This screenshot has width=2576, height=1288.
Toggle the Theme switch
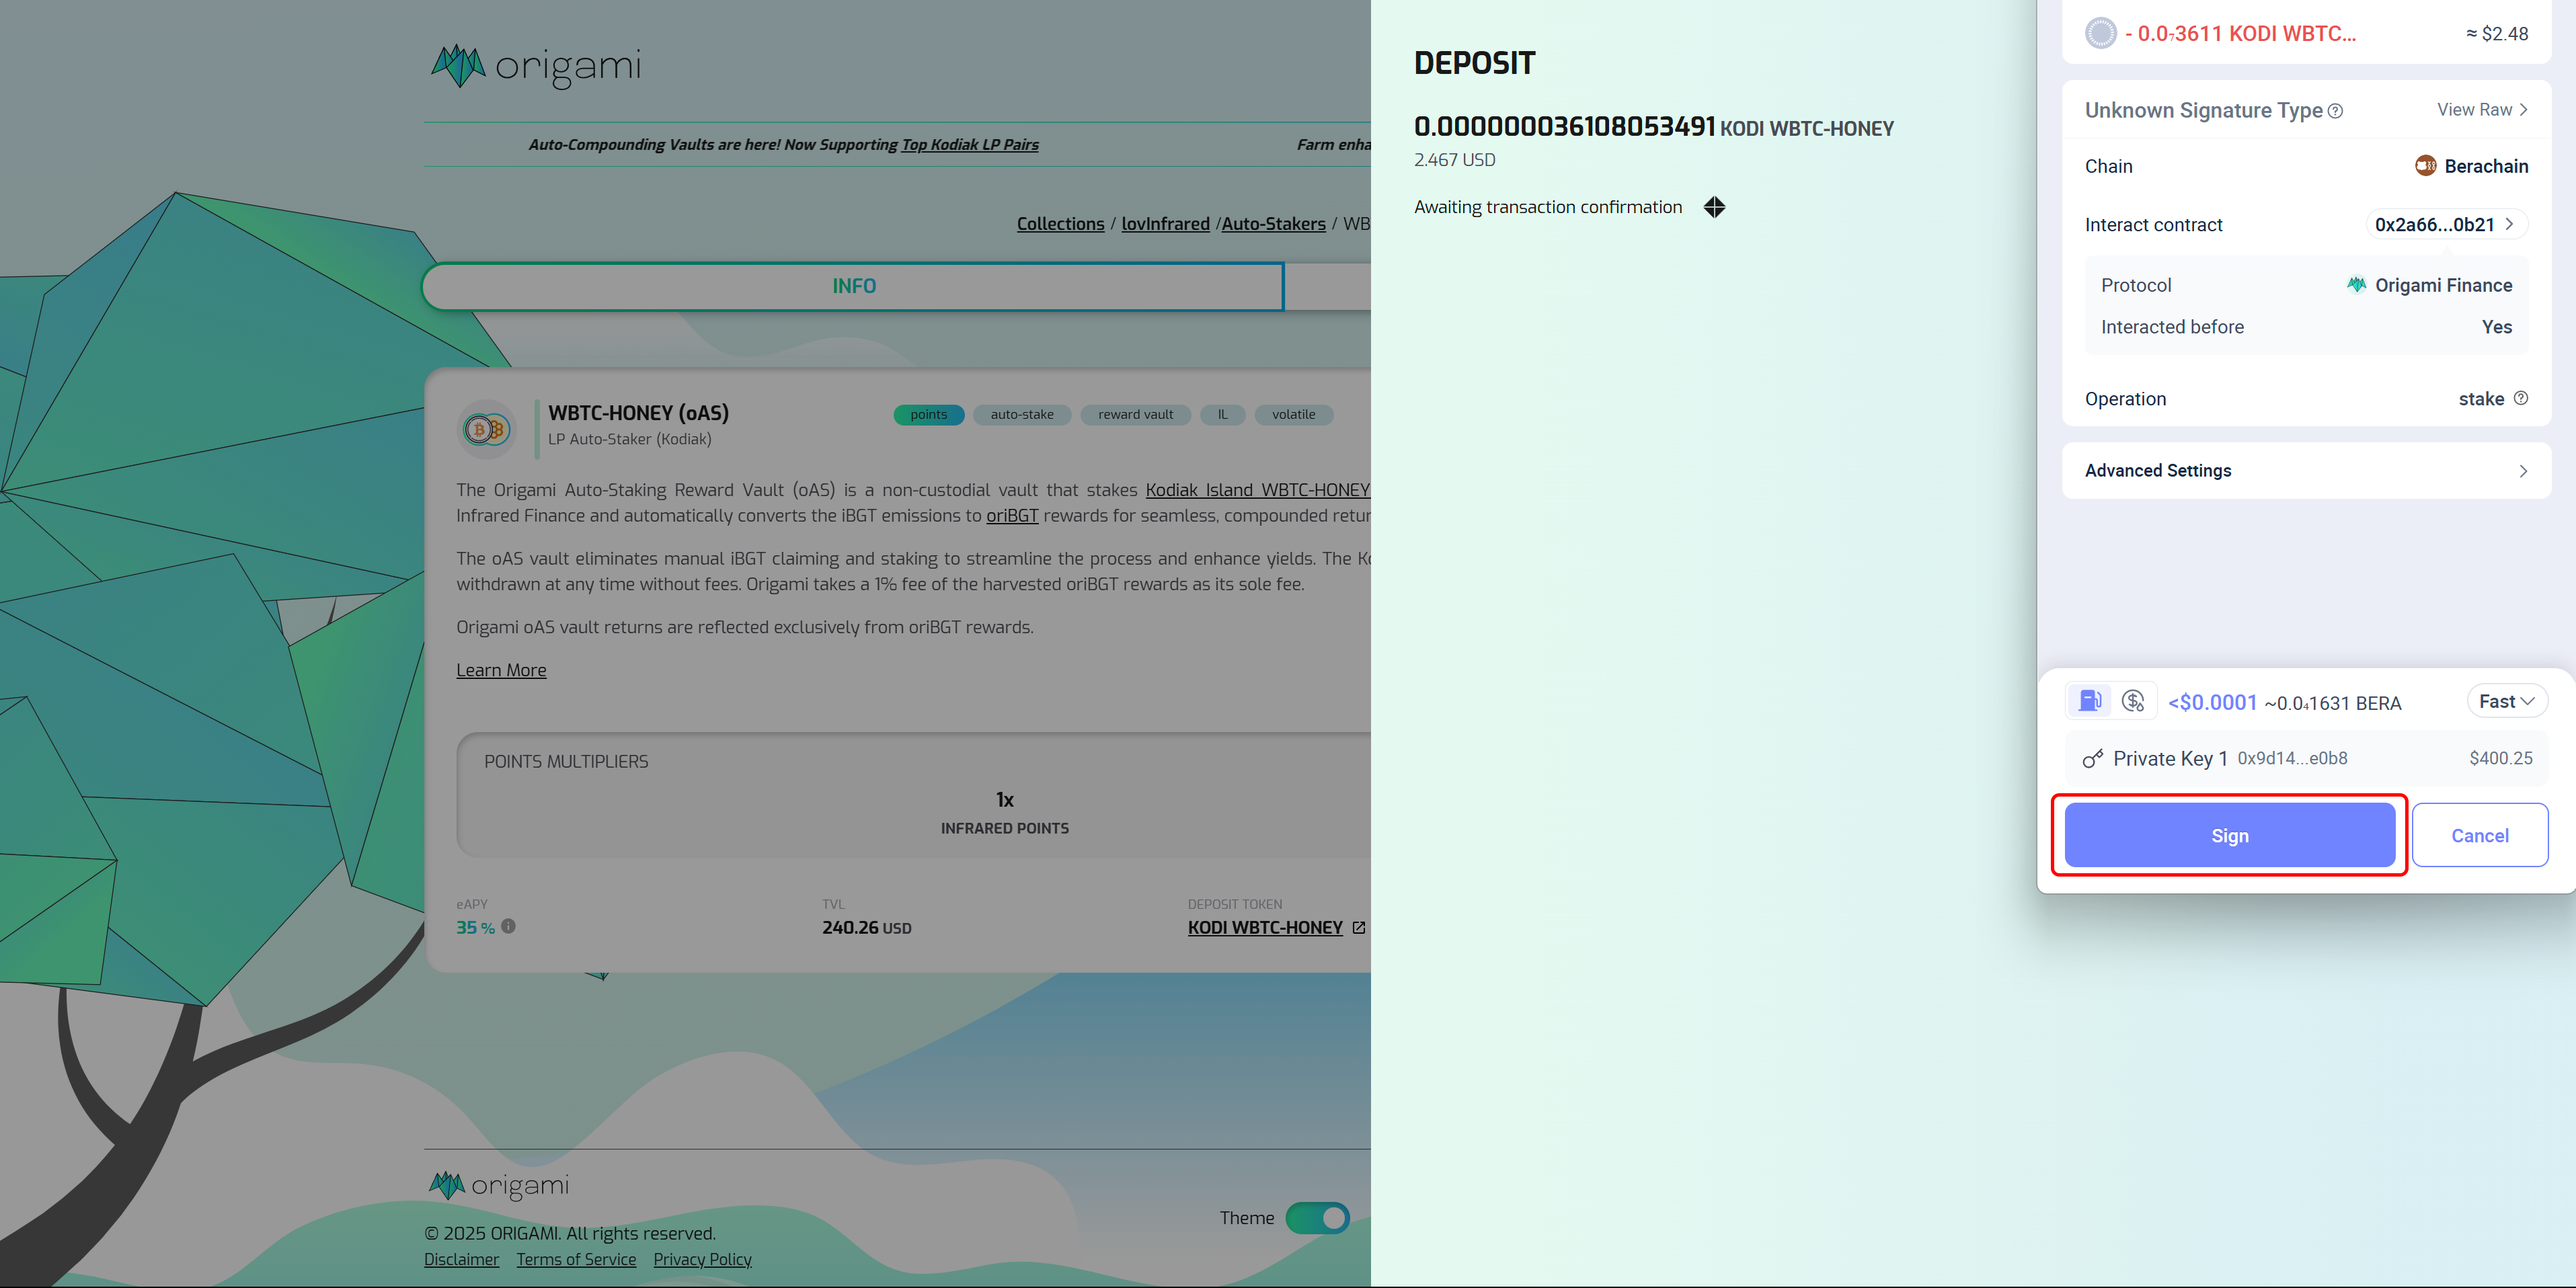[x=1317, y=1218]
